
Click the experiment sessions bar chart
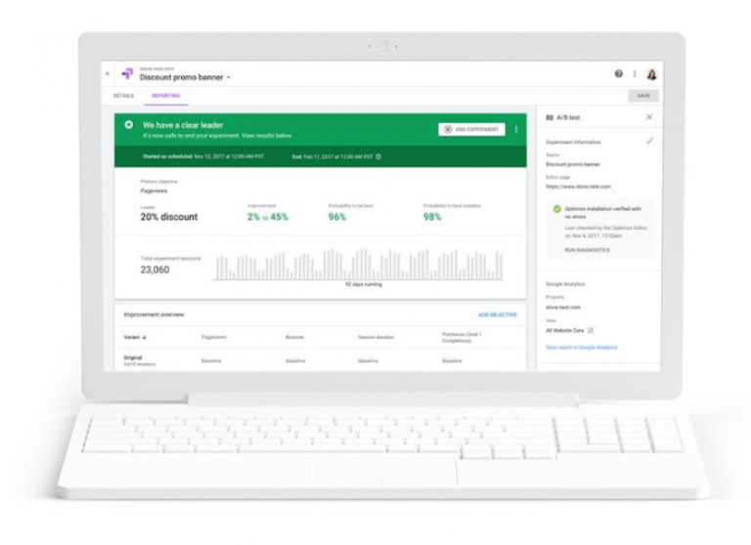click(358, 265)
